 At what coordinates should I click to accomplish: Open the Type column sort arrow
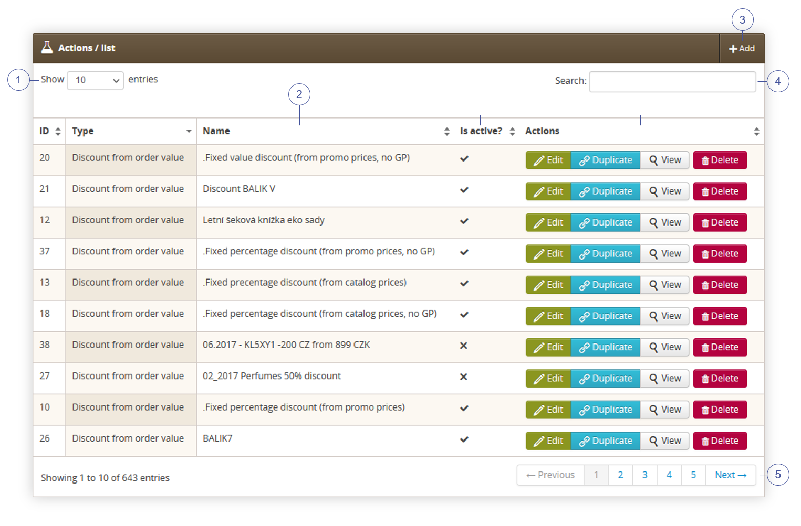tap(189, 131)
